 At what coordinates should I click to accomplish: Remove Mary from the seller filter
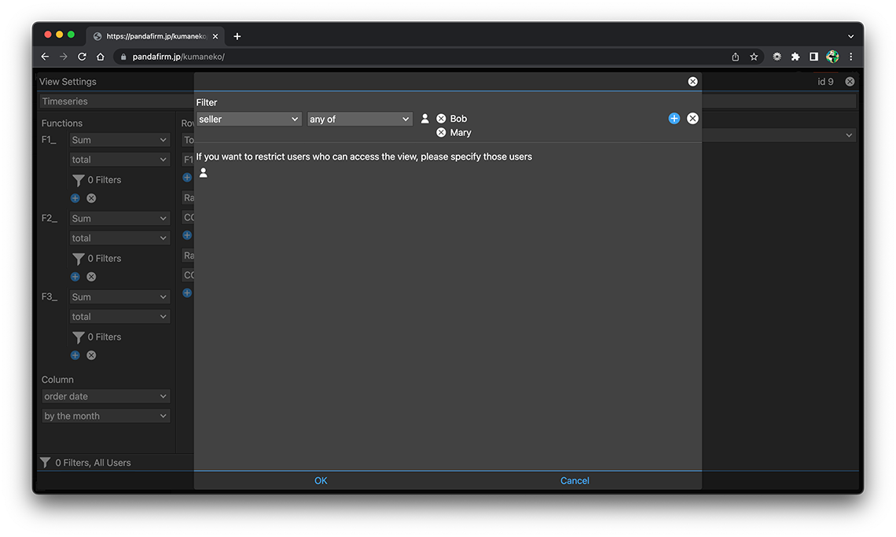point(441,133)
